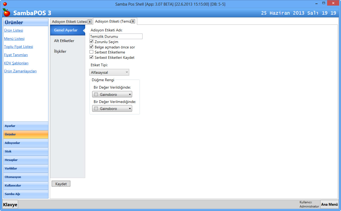Viewport: 341px width, 211px height.
Task: Go to Ana Menü
Action: pyautogui.click(x=329, y=204)
